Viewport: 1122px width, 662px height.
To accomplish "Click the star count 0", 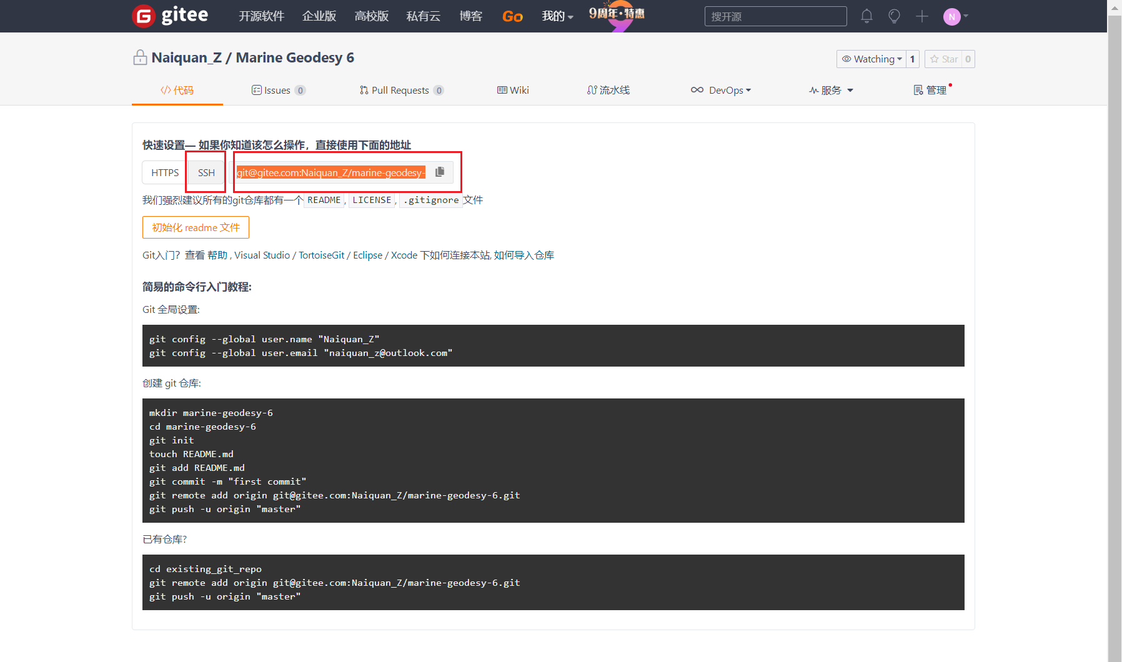I will [968, 59].
